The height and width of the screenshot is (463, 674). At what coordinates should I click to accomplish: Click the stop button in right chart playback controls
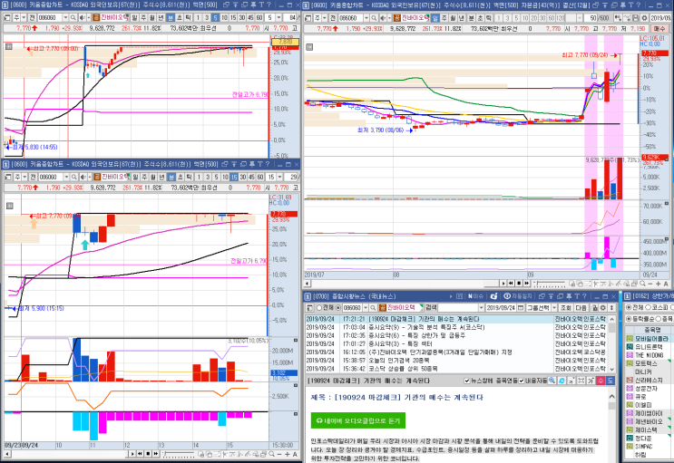point(519,284)
